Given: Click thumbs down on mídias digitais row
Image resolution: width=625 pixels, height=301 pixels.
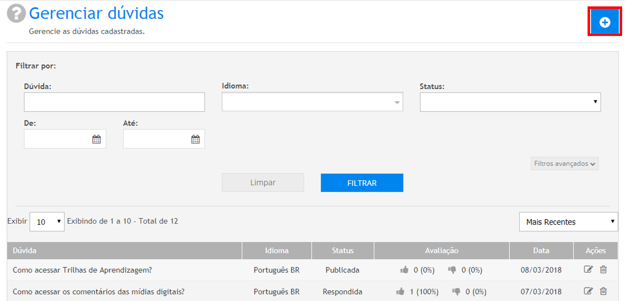Looking at the screenshot, I should click(456, 292).
